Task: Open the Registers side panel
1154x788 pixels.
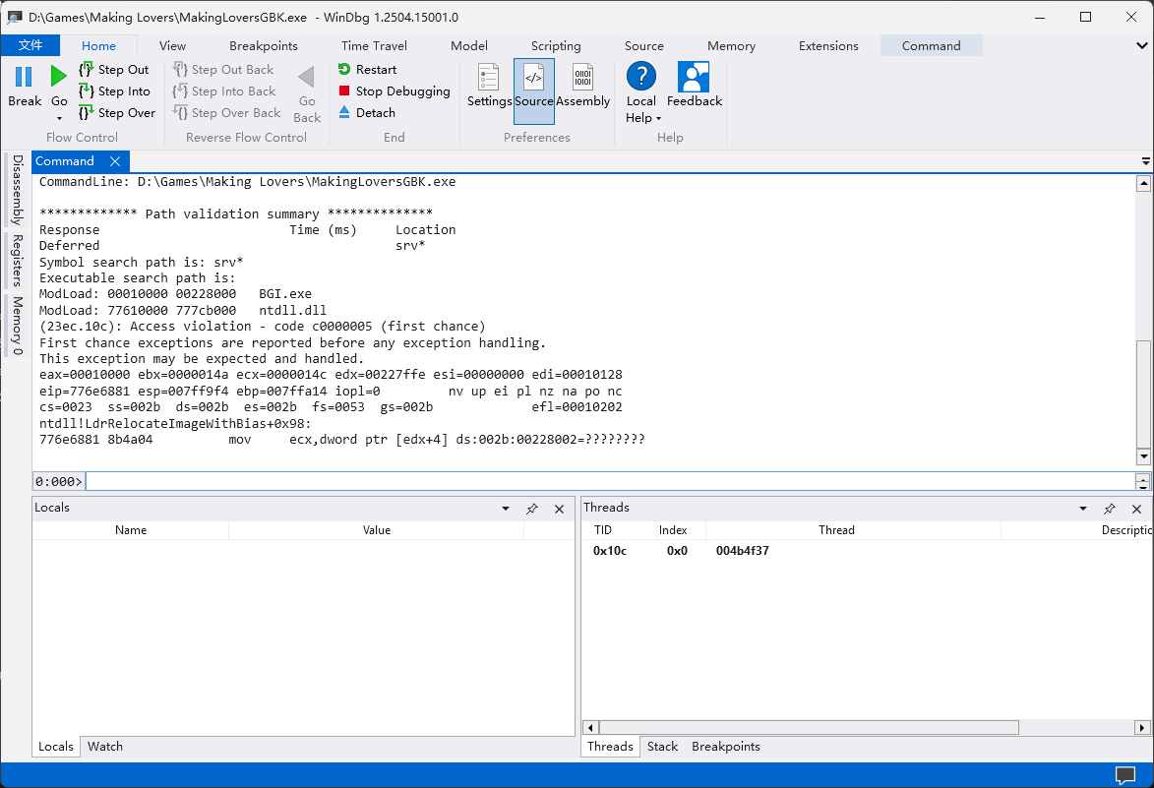Action: (x=18, y=260)
